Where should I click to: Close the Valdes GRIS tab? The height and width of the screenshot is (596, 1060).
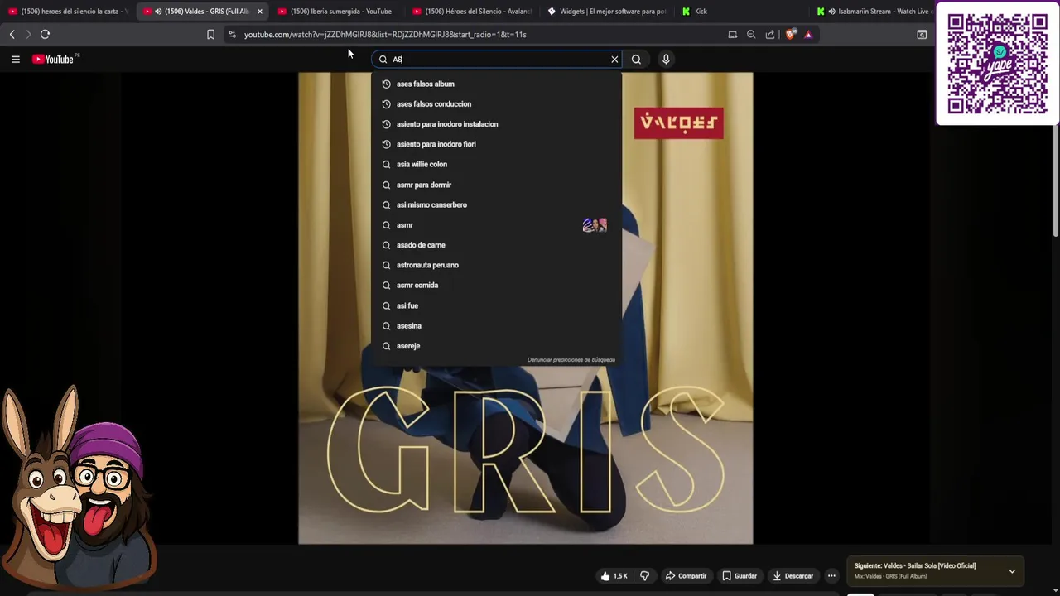(x=259, y=12)
